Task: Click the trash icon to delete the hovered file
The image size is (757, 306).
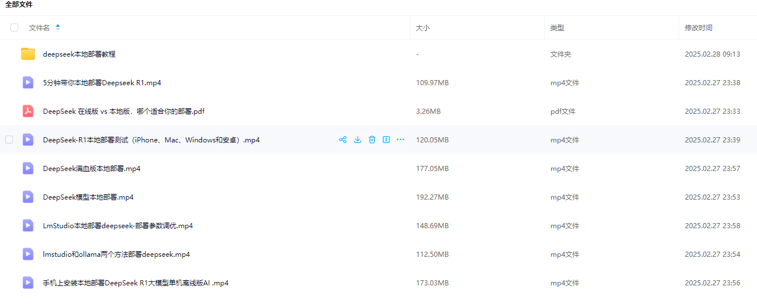Action: pos(372,140)
